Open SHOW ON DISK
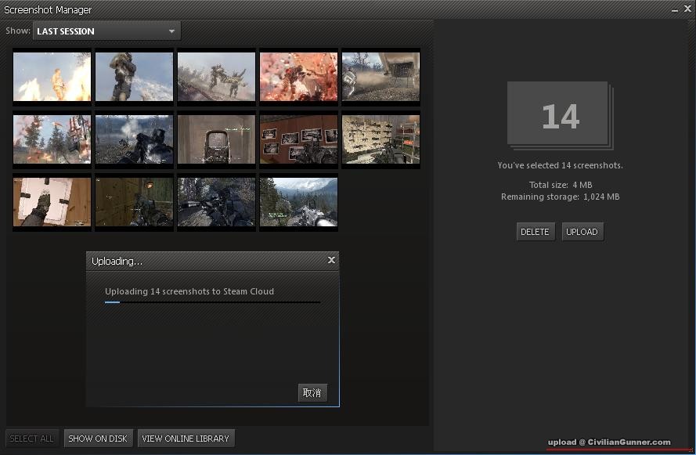696x455 pixels. pos(98,439)
